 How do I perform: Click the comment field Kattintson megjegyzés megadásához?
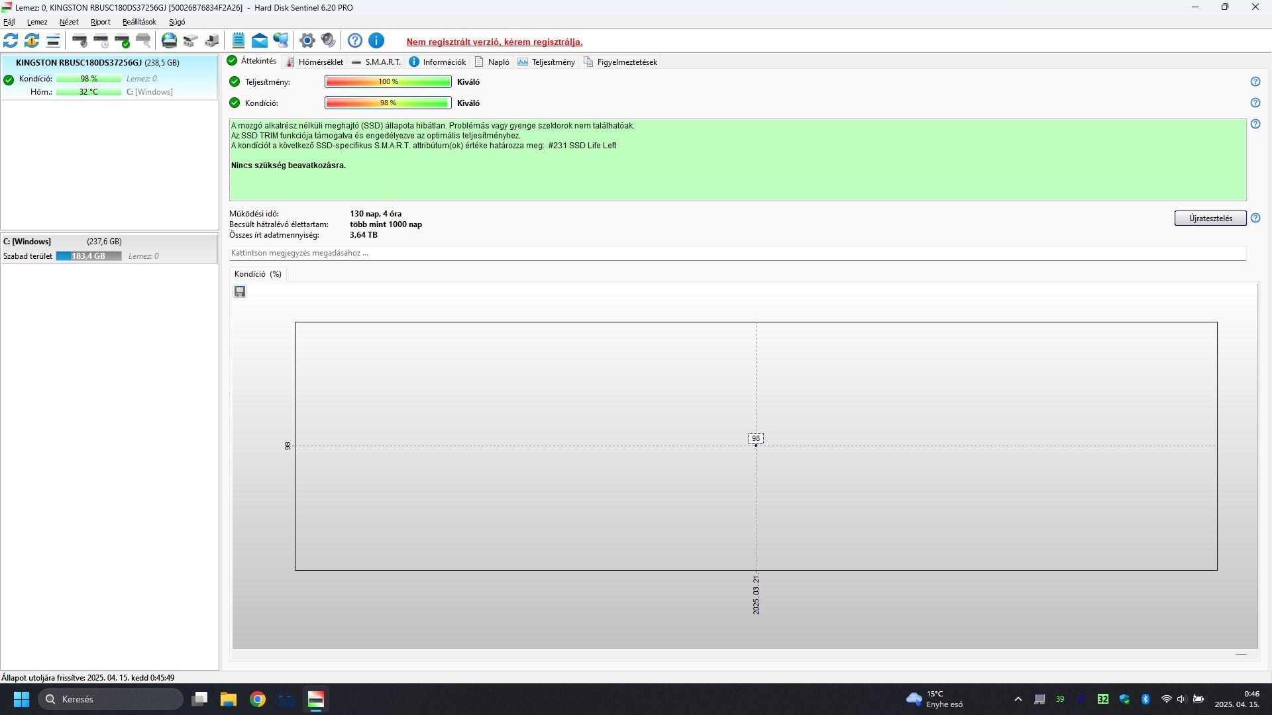click(737, 253)
